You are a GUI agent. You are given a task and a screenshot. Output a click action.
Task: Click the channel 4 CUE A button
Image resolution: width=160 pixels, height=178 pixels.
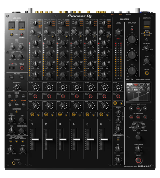[x=74, y=114]
